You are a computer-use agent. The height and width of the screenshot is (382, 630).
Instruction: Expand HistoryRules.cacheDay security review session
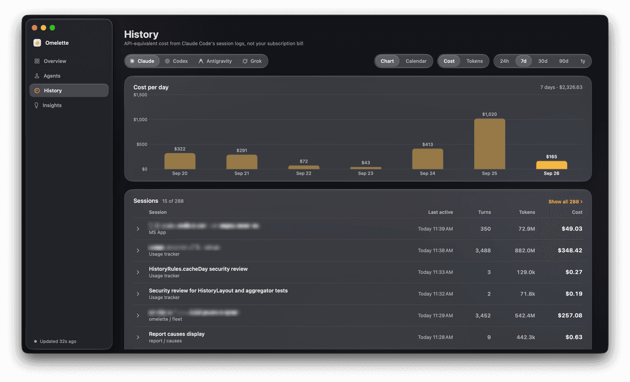(x=138, y=272)
